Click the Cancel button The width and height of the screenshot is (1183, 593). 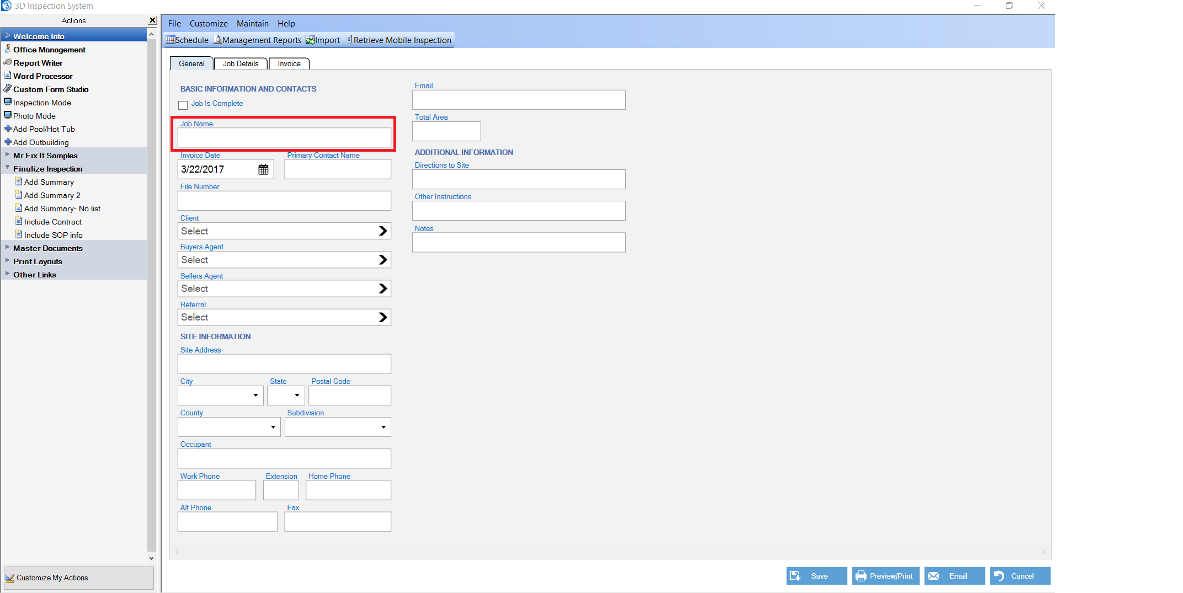click(1020, 576)
